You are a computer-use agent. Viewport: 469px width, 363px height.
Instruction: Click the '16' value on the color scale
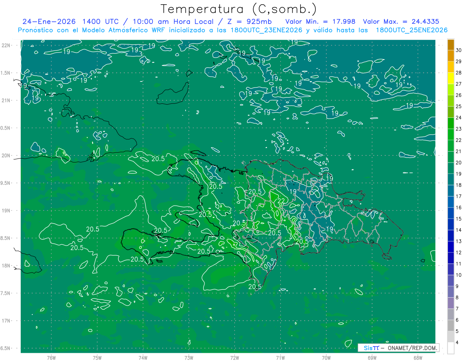(x=459, y=208)
